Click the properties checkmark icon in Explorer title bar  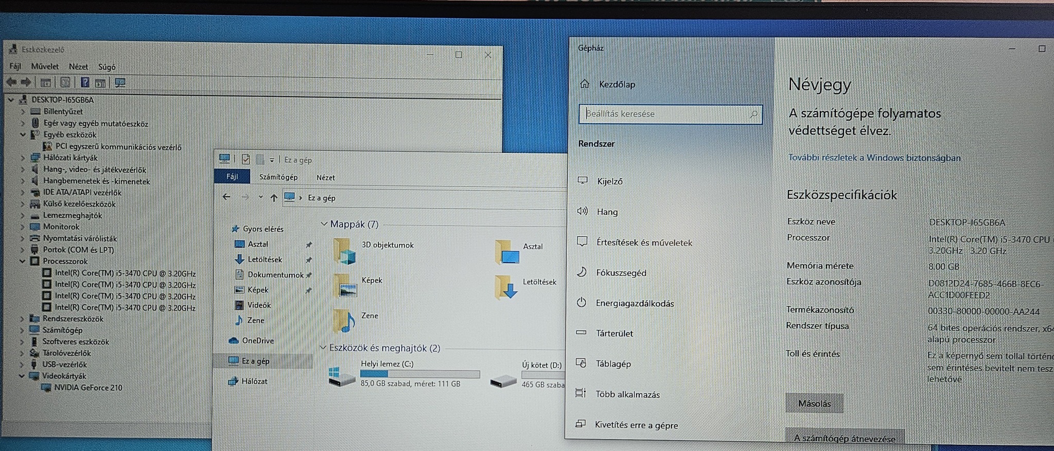(x=245, y=159)
